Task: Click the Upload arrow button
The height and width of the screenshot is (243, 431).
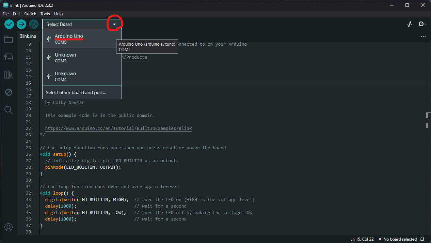Action: point(21,24)
